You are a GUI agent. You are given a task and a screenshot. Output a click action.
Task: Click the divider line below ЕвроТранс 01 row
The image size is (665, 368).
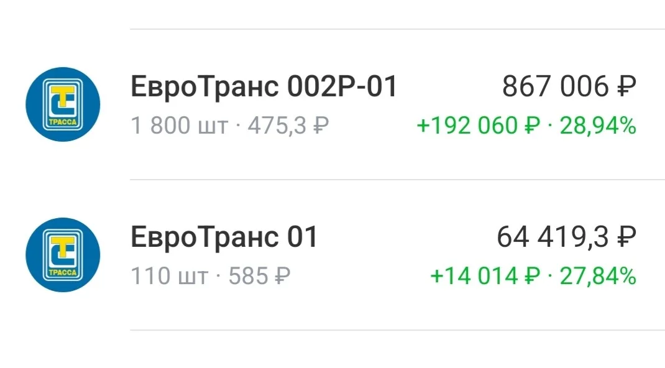(x=397, y=330)
